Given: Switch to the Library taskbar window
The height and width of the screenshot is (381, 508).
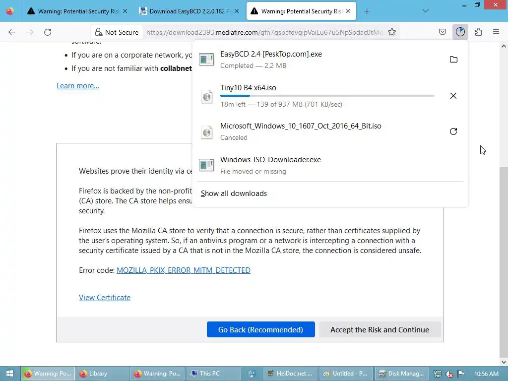Looking at the screenshot, I should click(102, 374).
